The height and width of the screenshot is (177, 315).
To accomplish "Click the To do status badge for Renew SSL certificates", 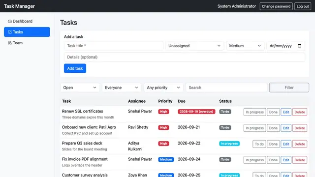I will point(225,112).
